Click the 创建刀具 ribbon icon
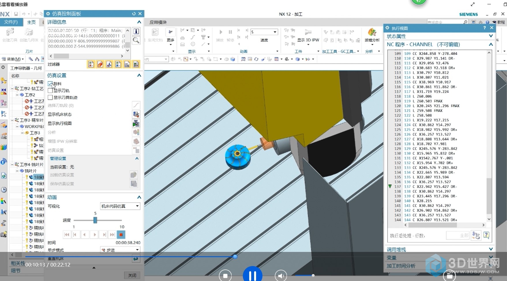This screenshot has height=281, width=507. [x=10, y=35]
